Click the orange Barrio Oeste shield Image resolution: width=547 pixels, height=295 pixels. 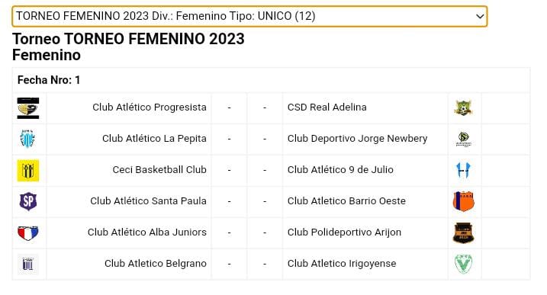[x=464, y=201]
